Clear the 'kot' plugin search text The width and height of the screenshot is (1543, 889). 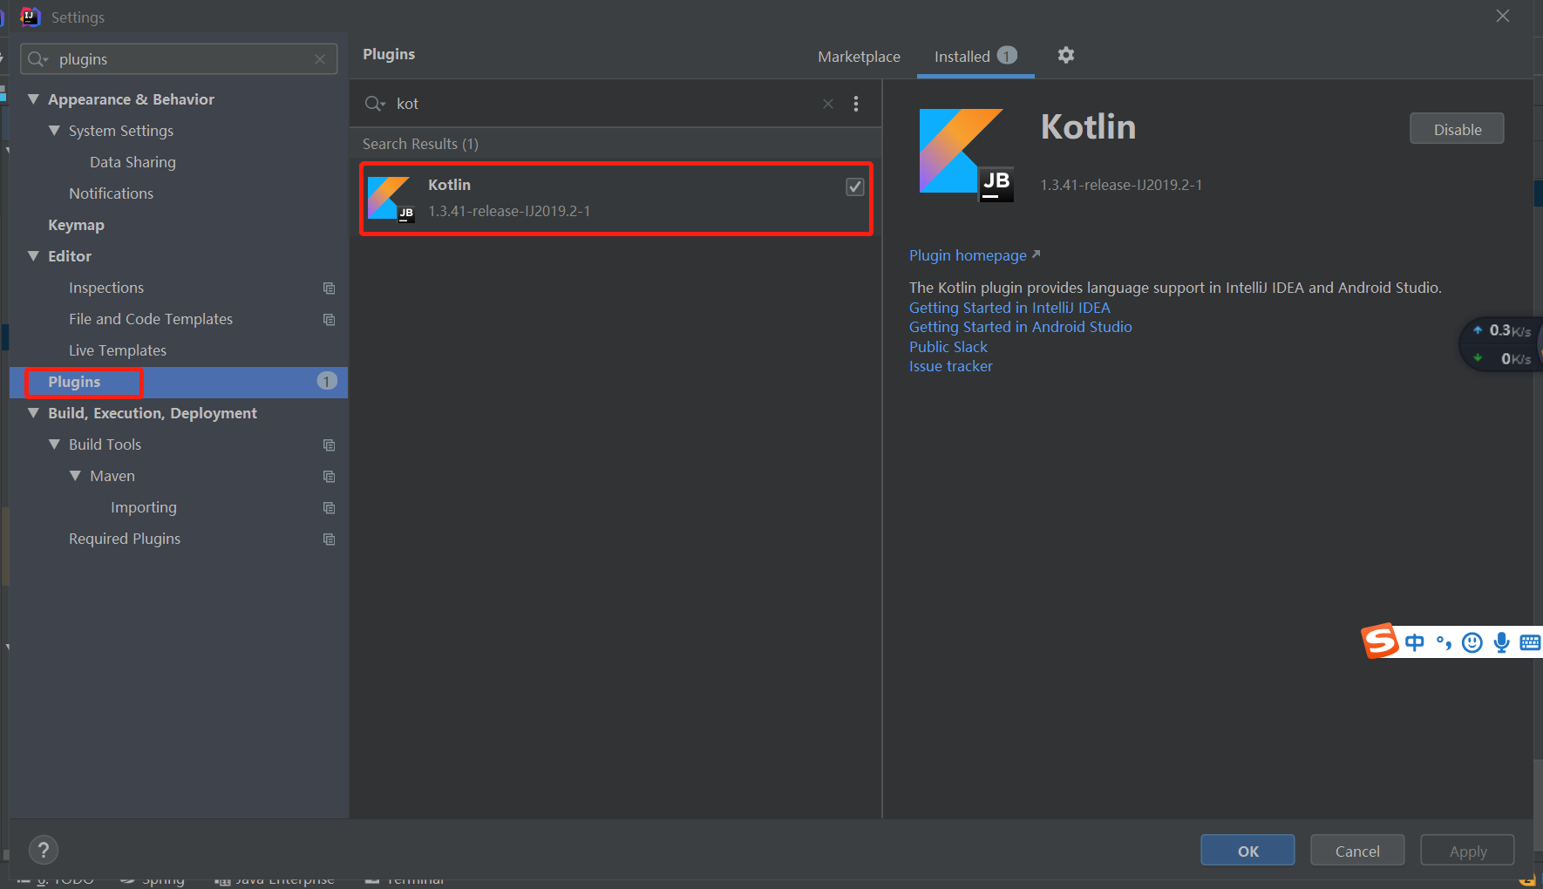[828, 104]
